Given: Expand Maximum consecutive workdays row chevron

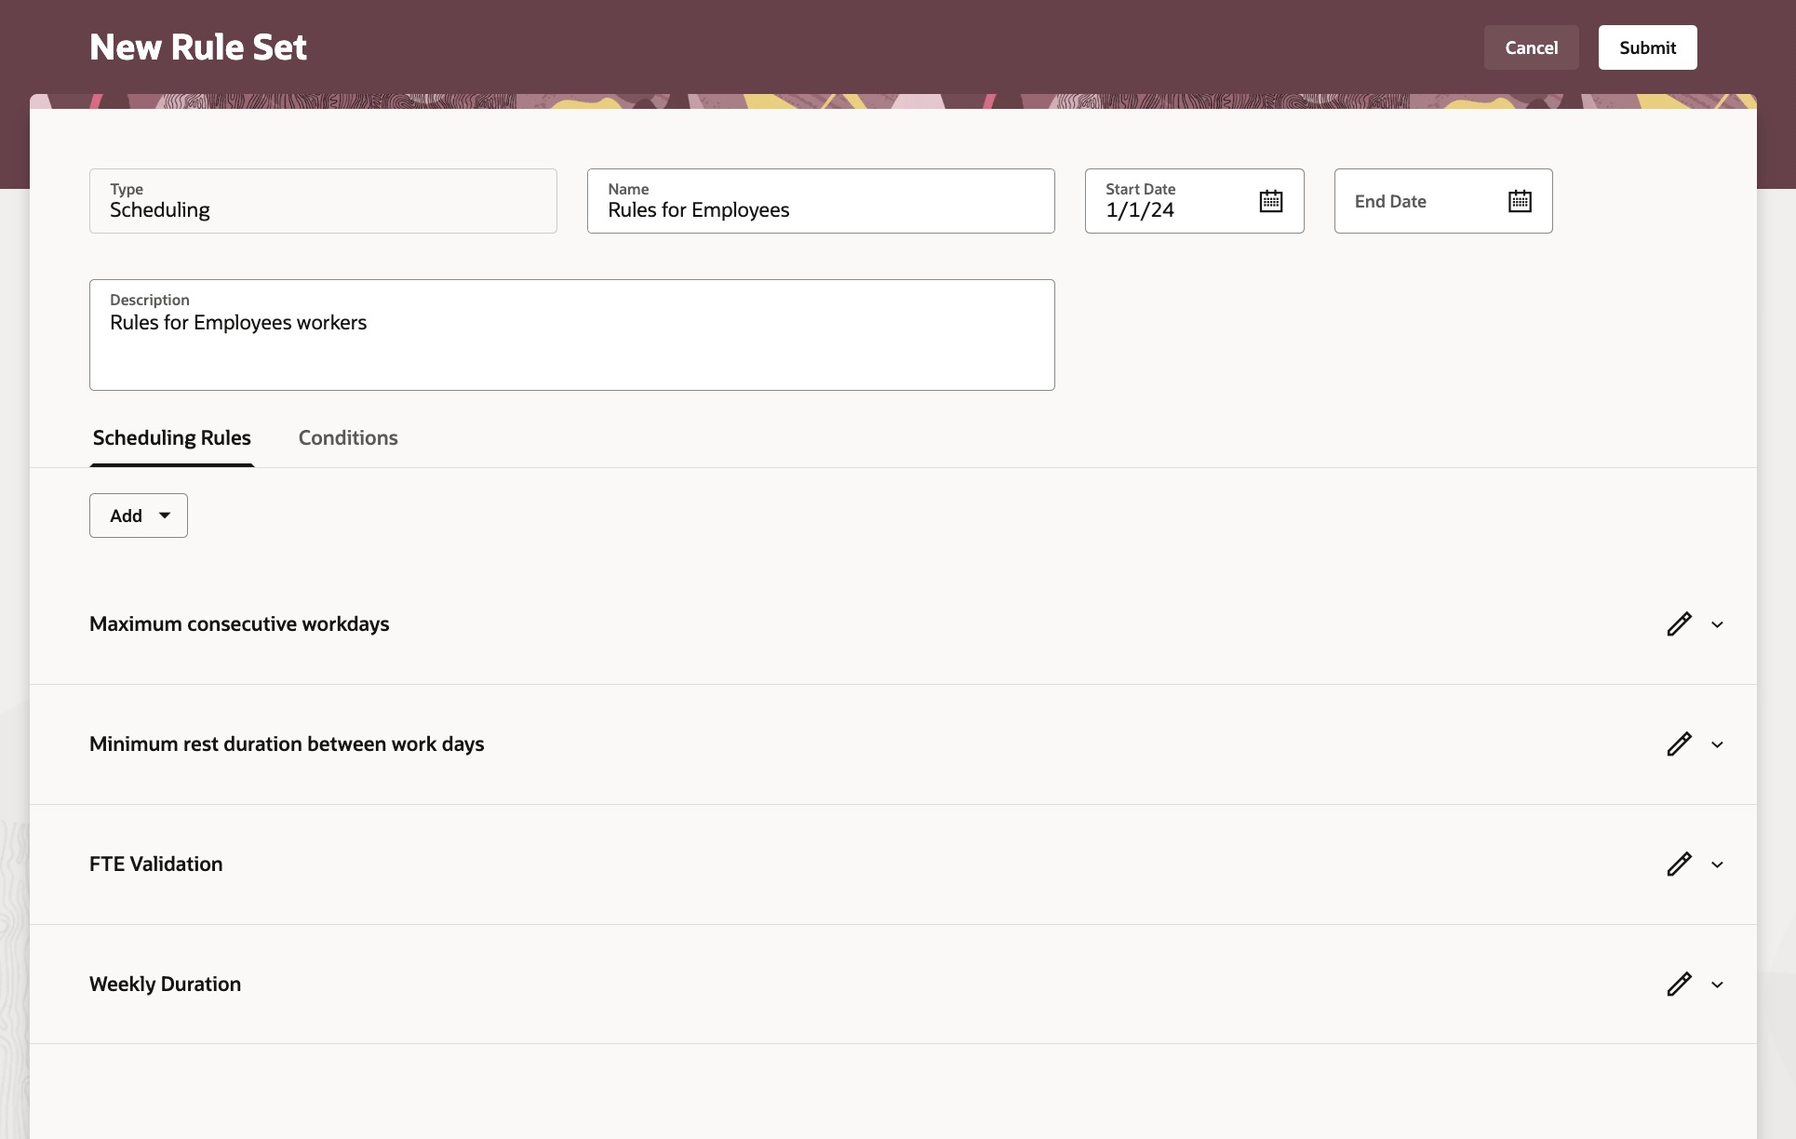Looking at the screenshot, I should click(x=1717, y=624).
